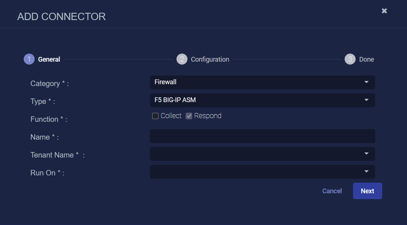Click the step 2 Configuration circle
The width and height of the screenshot is (407, 225).
coord(182,59)
